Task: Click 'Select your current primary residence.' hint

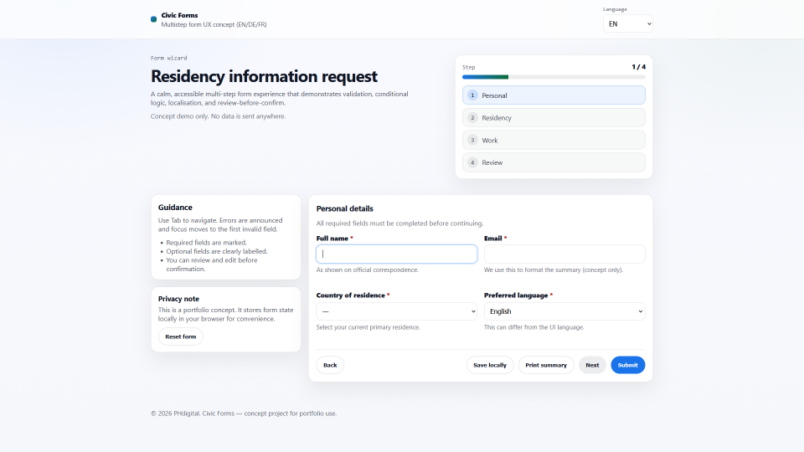Action: pyautogui.click(x=368, y=327)
